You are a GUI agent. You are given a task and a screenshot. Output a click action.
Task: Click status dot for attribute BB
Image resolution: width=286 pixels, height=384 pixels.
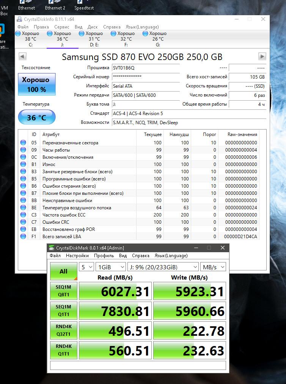(23, 200)
